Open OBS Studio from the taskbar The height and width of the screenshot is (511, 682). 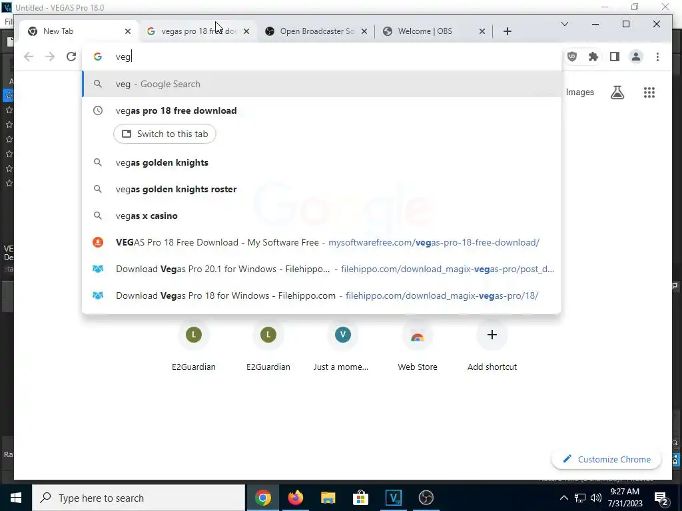point(426,498)
